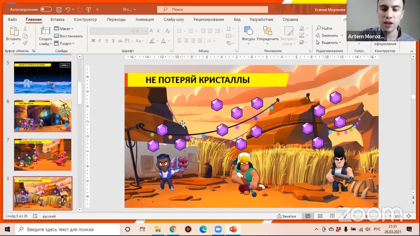The width and height of the screenshot is (420, 236).
Task: Expand the Макет layout dropdown
Action: (64, 29)
